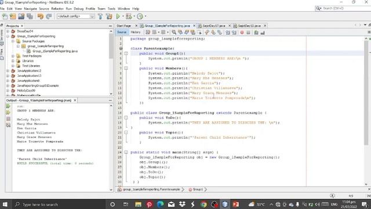
Task: Open the Profile Project dropdown arrow
Action: pyautogui.click(x=146, y=16)
